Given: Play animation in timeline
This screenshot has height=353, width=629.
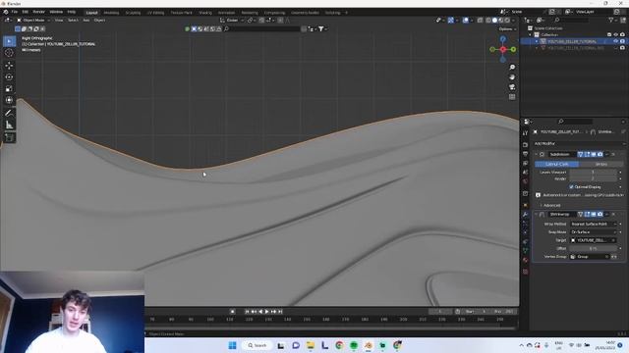Looking at the screenshot, I should (266, 312).
